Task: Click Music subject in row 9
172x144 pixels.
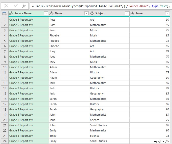Action: (x=109, y=62)
